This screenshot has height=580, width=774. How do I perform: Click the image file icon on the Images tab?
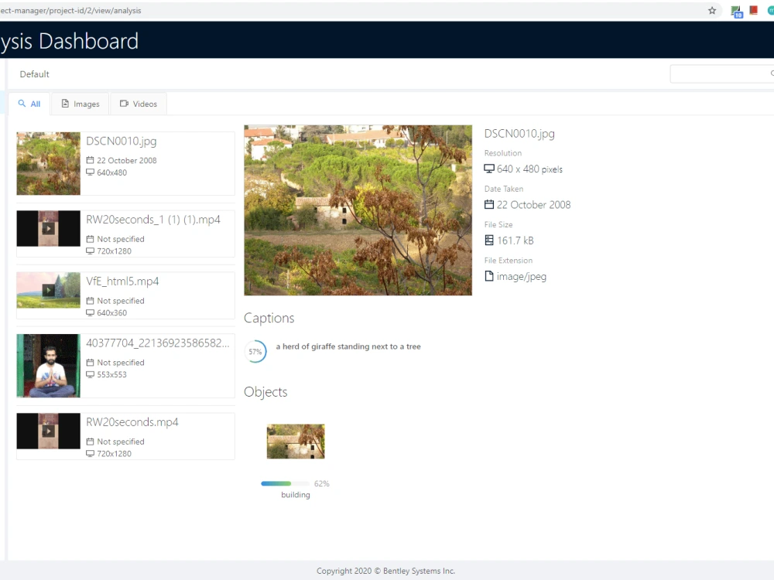66,103
